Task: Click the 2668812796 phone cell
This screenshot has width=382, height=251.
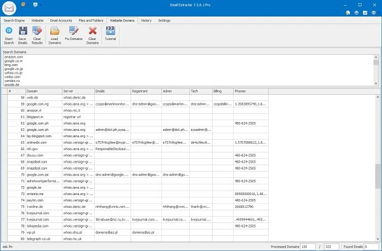Action: 251,207
